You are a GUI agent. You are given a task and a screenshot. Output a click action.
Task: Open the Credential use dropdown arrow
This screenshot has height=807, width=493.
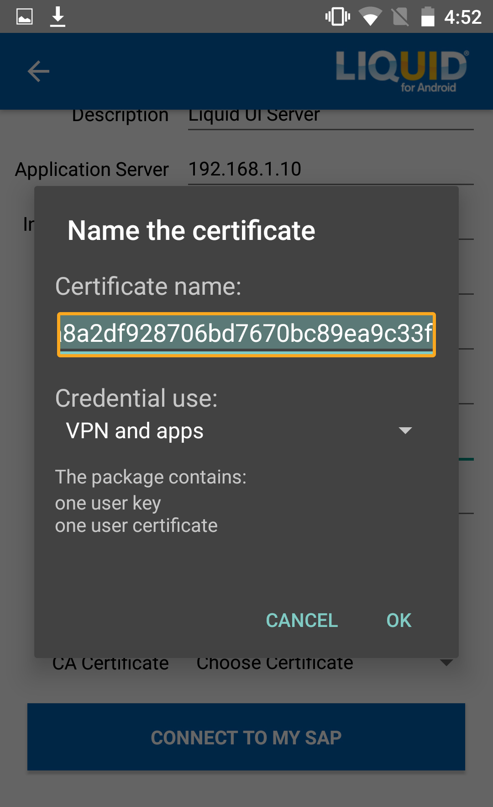(x=405, y=430)
